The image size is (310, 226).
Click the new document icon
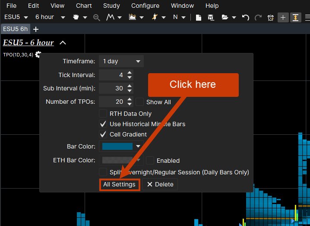point(199,18)
